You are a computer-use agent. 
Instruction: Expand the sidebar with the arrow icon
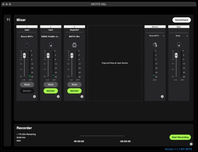tap(8, 19)
